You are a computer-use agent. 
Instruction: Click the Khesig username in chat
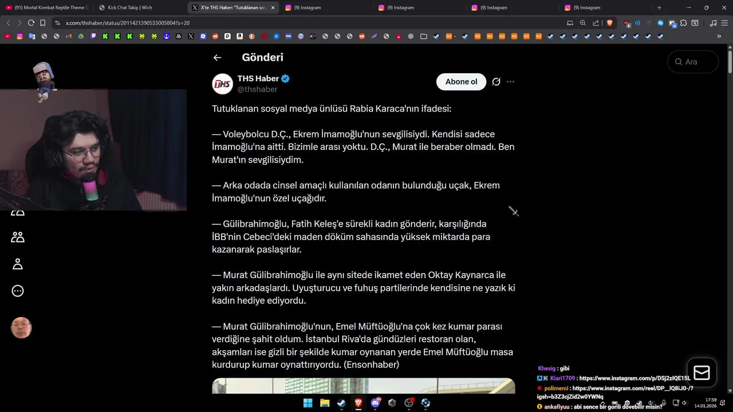[x=547, y=369]
